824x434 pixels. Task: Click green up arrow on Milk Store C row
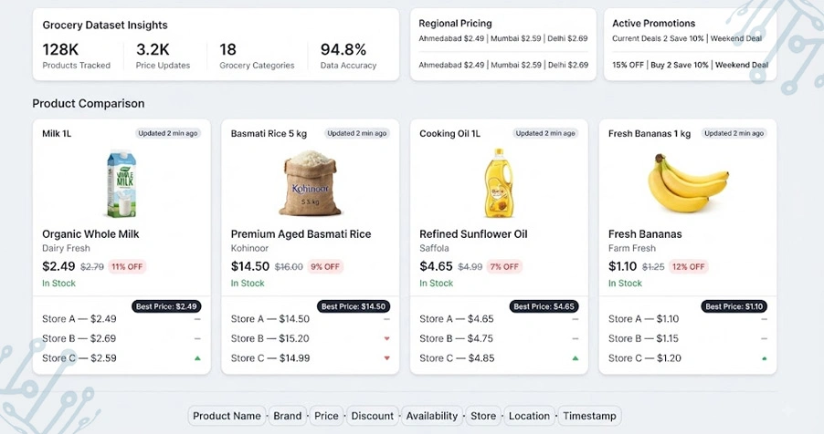pyautogui.click(x=197, y=358)
